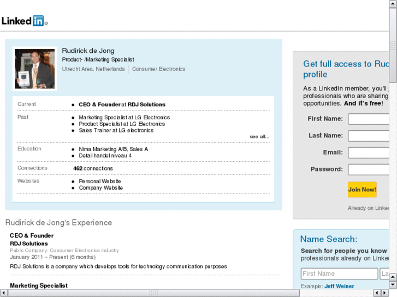Open the Company Website link
This screenshot has width=397, height=297.
[101, 188]
